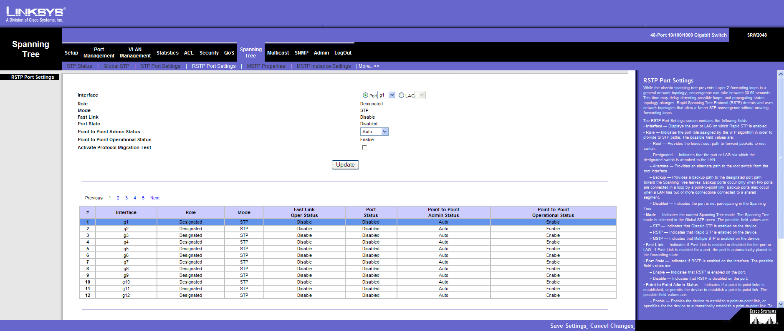Check Activate Protocol Migration Test box
This screenshot has width=784, height=331.
coord(364,147)
